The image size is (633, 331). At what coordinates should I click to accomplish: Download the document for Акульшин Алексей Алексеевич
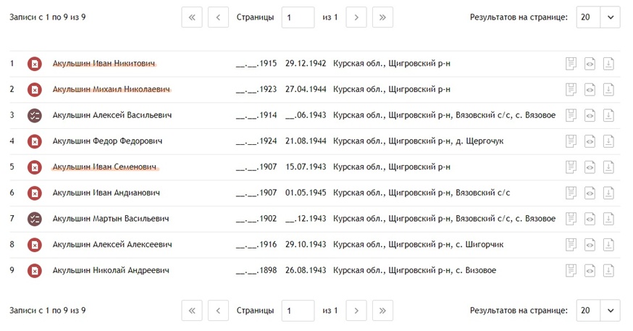coord(608,245)
